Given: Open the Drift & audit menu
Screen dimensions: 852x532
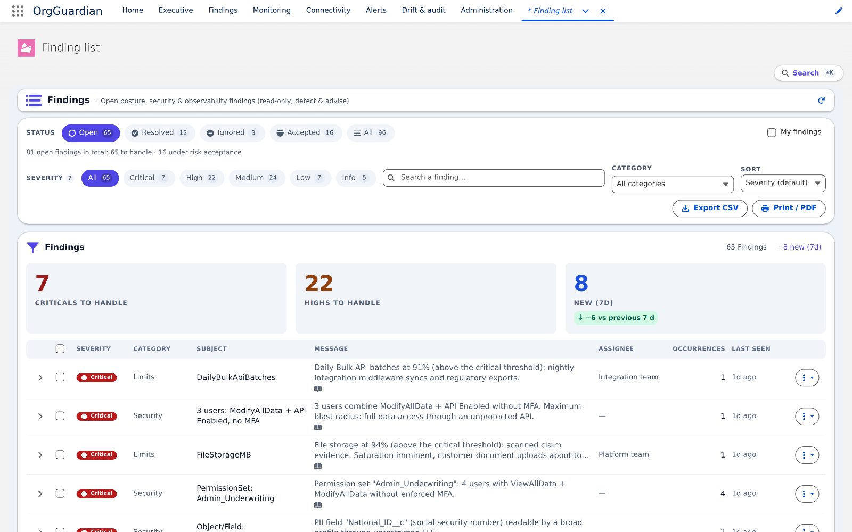Looking at the screenshot, I should 424,10.
